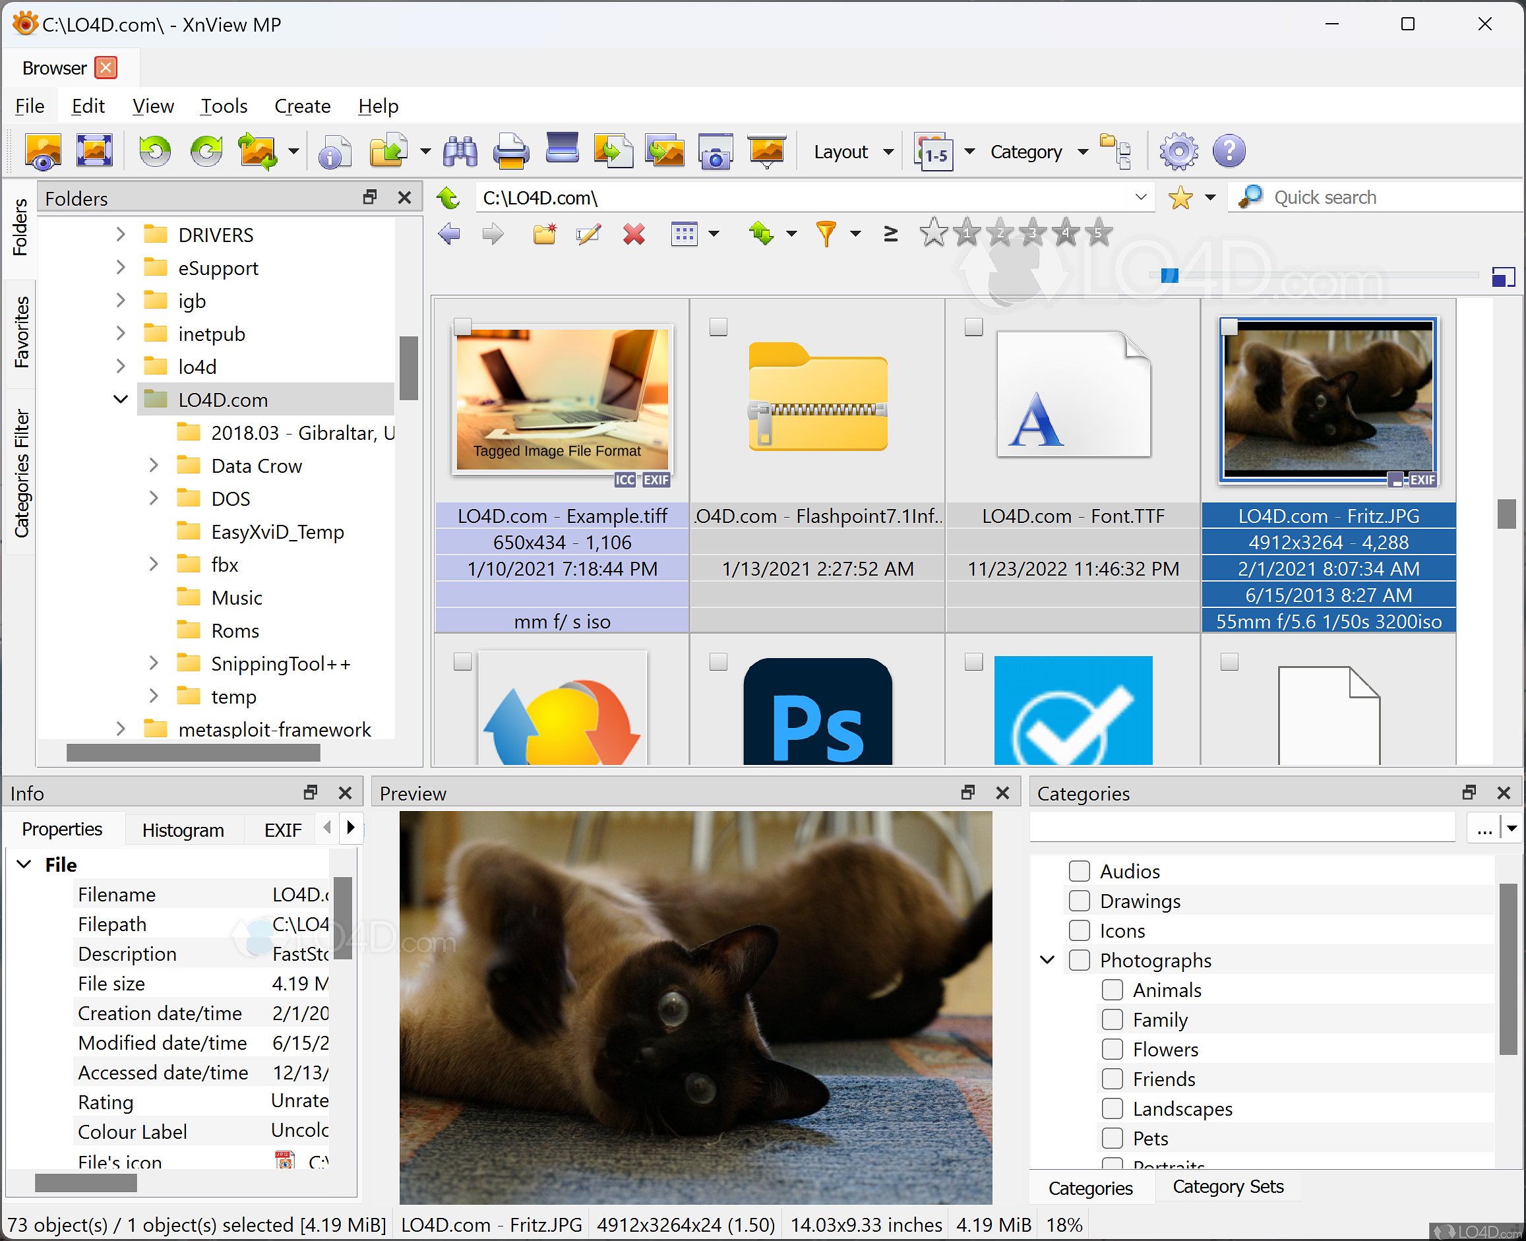The width and height of the screenshot is (1526, 1241).
Task: Click the export/open-with folder icon
Action: click(x=388, y=152)
